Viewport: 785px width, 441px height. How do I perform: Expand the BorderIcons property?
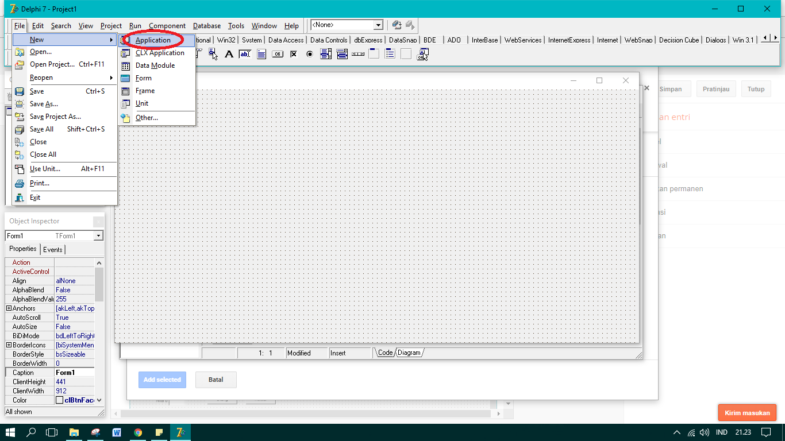[x=9, y=345]
